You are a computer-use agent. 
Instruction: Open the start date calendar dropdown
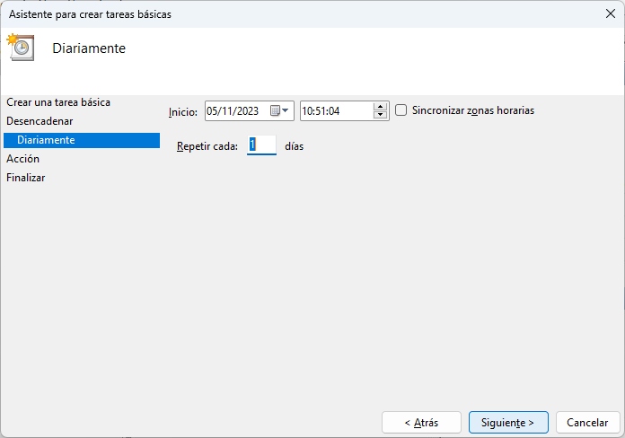[280, 110]
